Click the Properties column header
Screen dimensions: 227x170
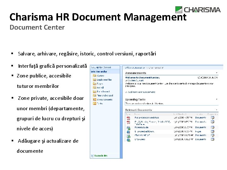tap(212, 114)
